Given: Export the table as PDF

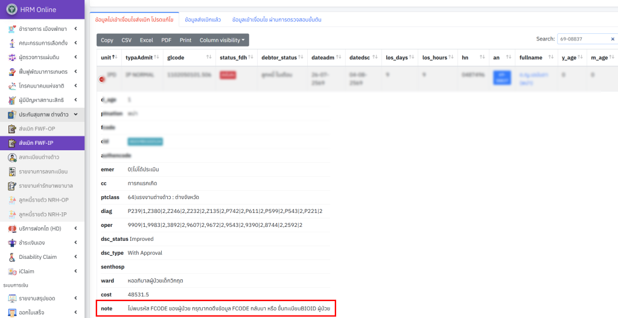Looking at the screenshot, I should pos(167,40).
